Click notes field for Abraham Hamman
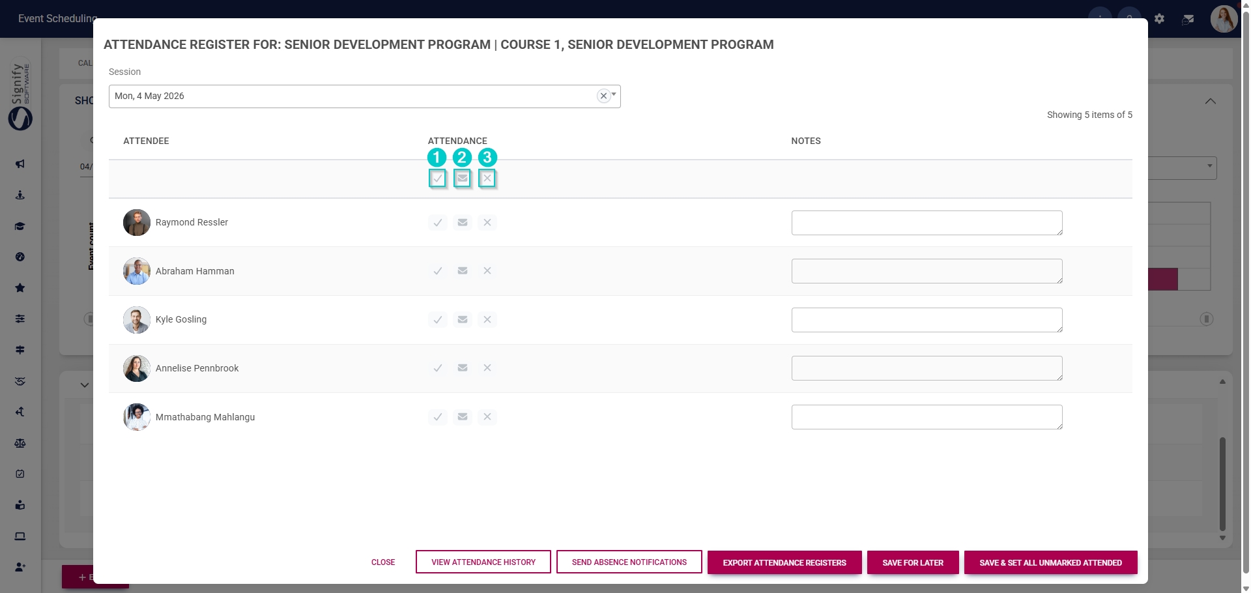This screenshot has height=593, width=1251. (927, 271)
